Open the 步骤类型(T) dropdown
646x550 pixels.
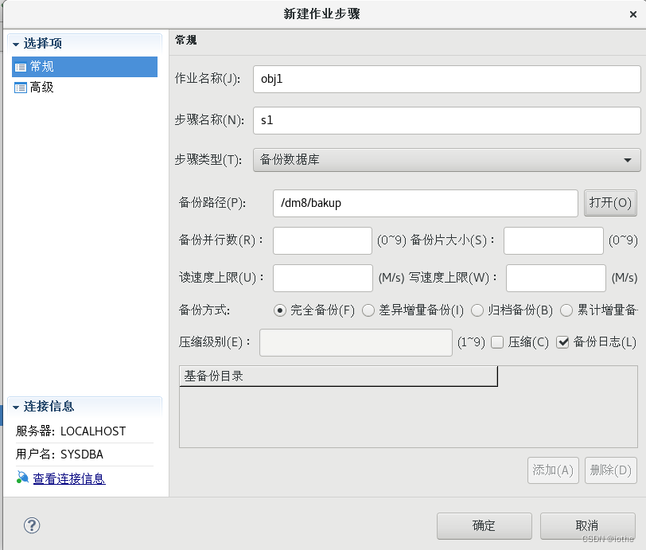click(446, 160)
